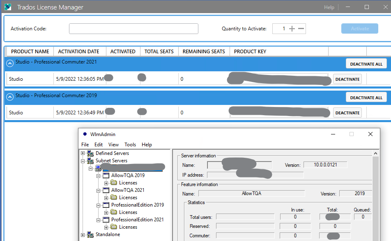The image size is (391, 241).
Task: Collapse the Subnet Servers tree node
Action: [x=83, y=161]
